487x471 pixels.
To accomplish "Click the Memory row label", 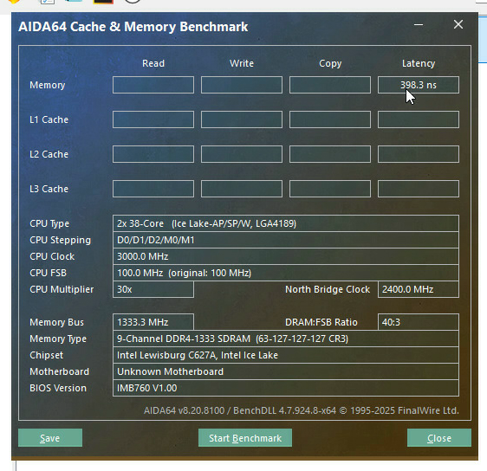I will [x=48, y=85].
